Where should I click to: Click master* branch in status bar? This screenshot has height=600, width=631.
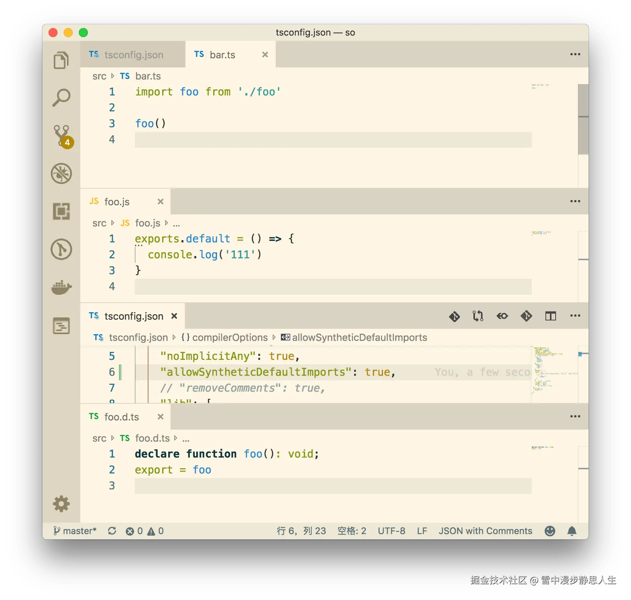tap(75, 531)
